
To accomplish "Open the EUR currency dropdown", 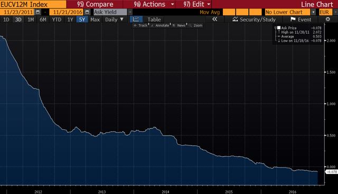I will click(x=335, y=12).
